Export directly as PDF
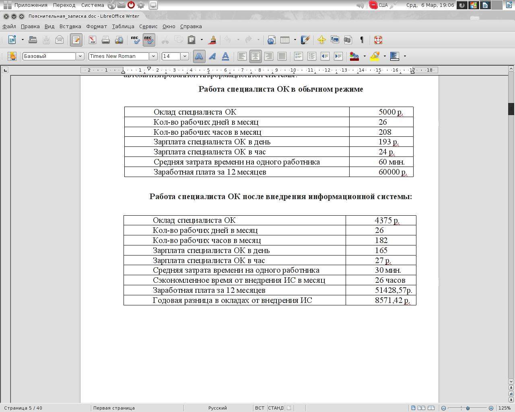This screenshot has height=412, width=515. point(93,40)
